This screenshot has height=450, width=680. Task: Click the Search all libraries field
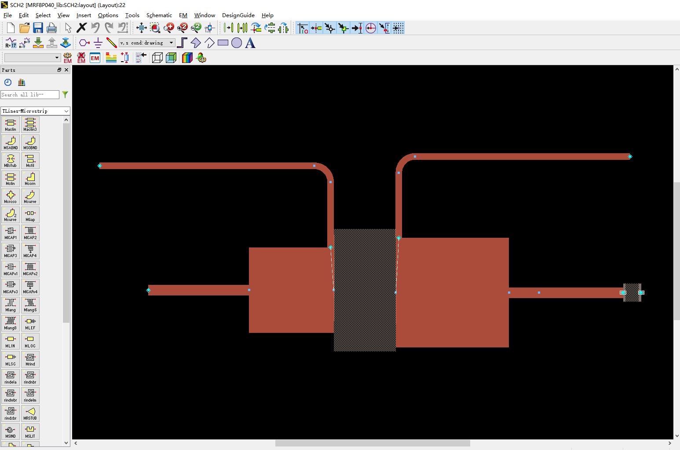pos(30,95)
